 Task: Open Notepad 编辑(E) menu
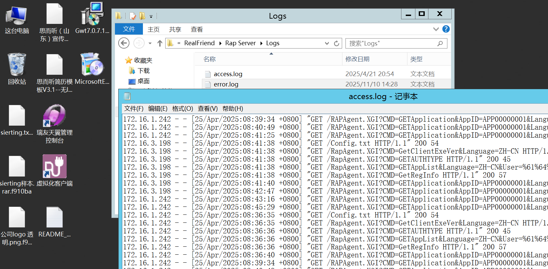(x=158, y=109)
